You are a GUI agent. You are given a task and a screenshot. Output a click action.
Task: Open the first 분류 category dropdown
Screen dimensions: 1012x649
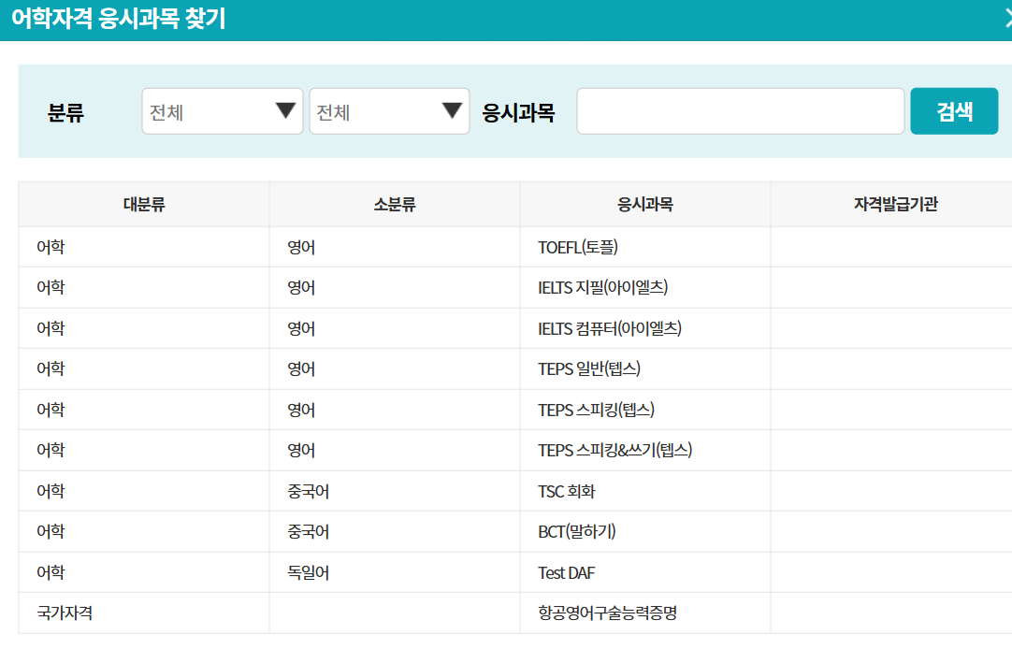[222, 110]
